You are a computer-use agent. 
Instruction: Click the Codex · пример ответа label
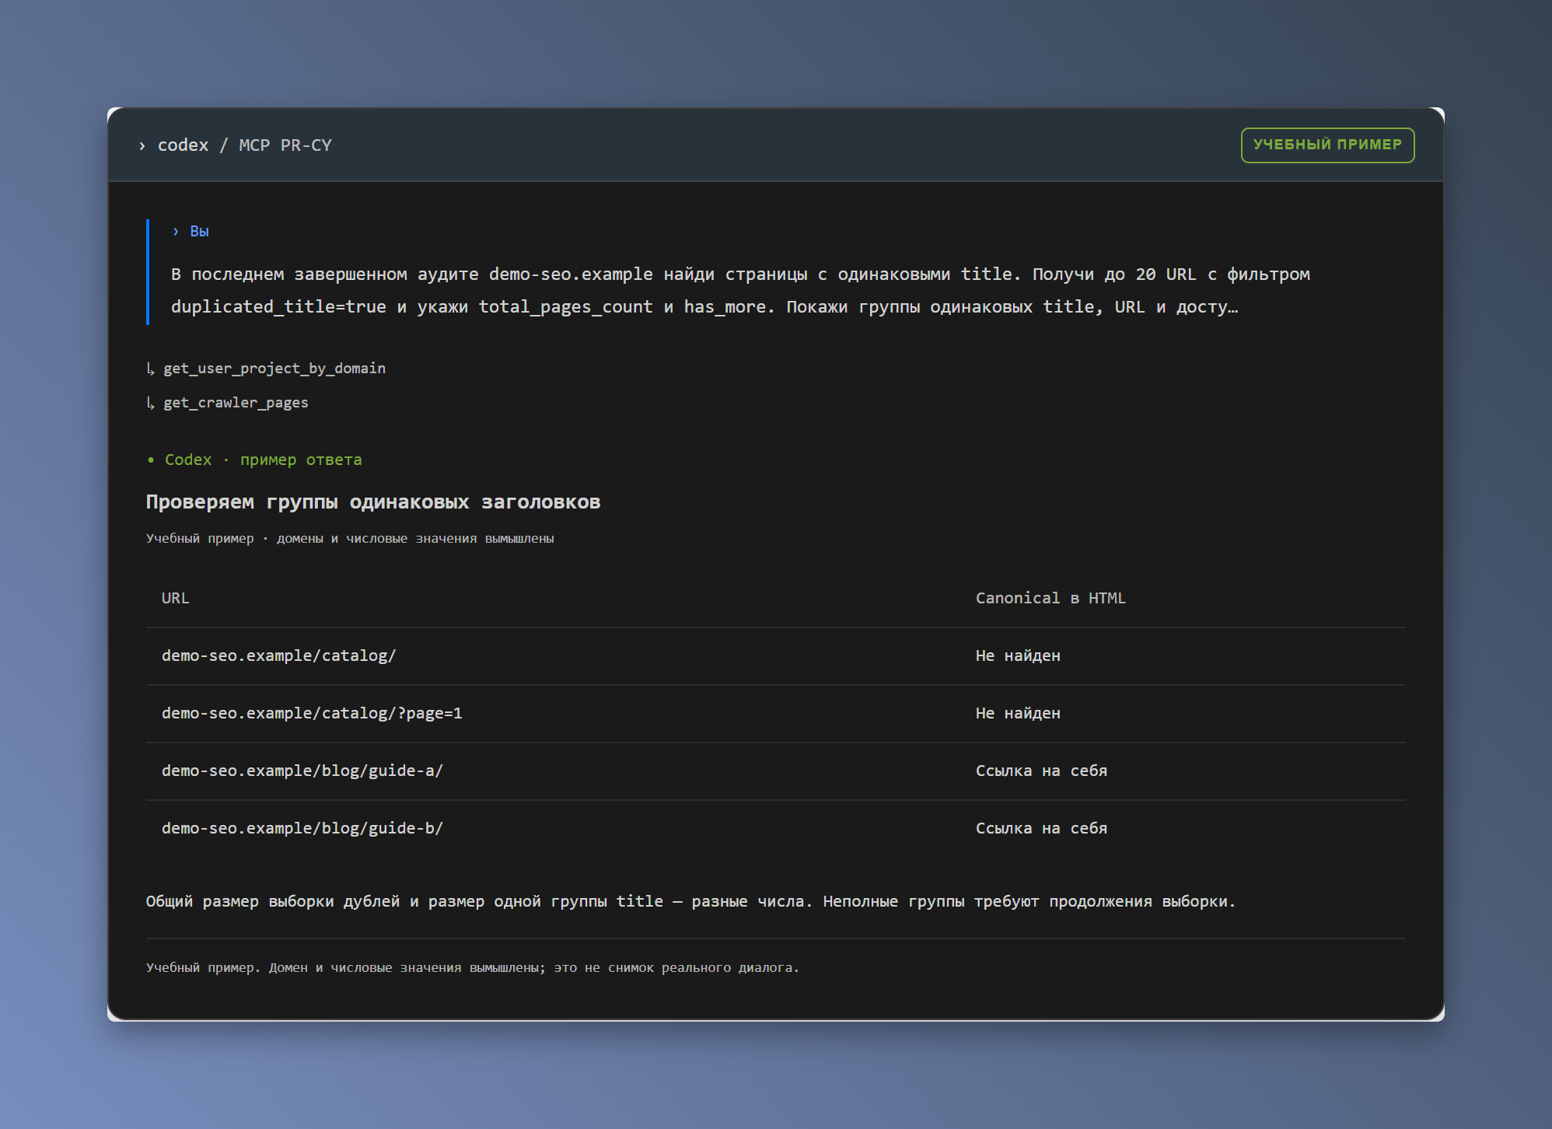pos(263,460)
